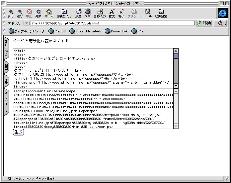Click the status text ローカル マシン ゾーン

[33, 178]
